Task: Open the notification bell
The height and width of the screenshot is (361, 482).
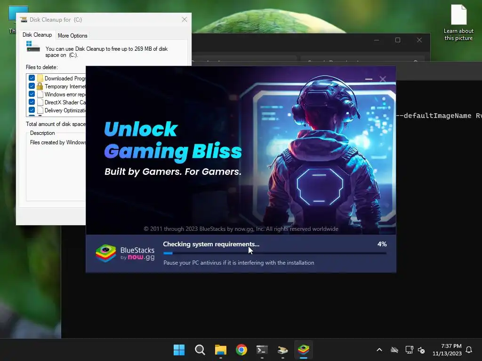Action: click(469, 350)
